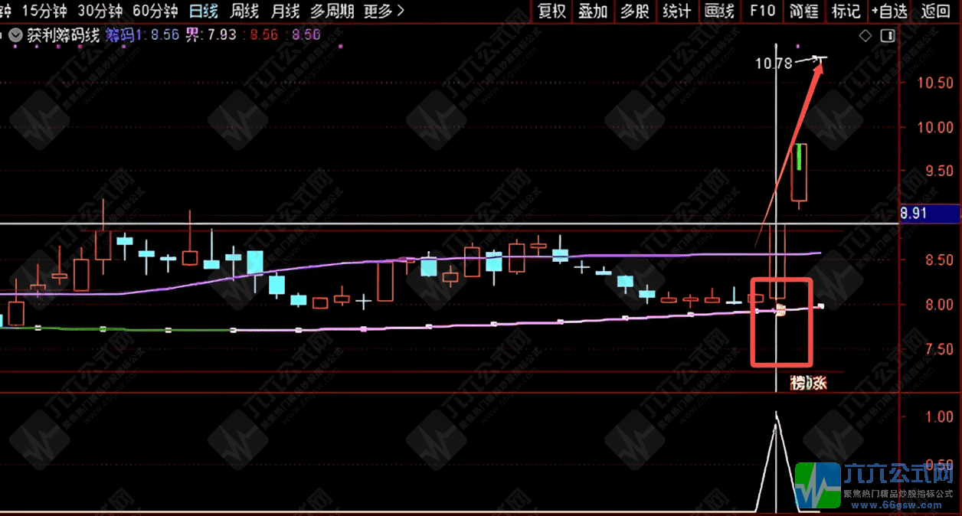
Task: Click the 叠加 overlay button
Action: click(x=593, y=11)
